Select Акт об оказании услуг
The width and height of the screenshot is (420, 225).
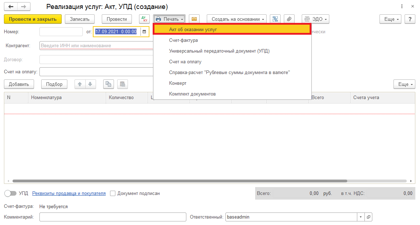click(x=193, y=29)
